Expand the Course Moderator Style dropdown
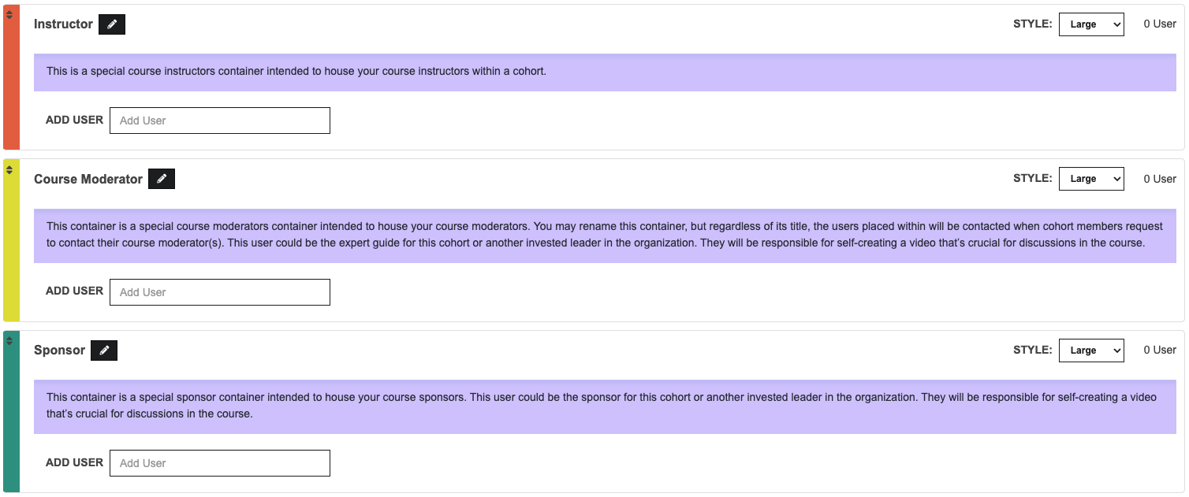Image resolution: width=1189 pixels, height=497 pixels. (x=1091, y=179)
